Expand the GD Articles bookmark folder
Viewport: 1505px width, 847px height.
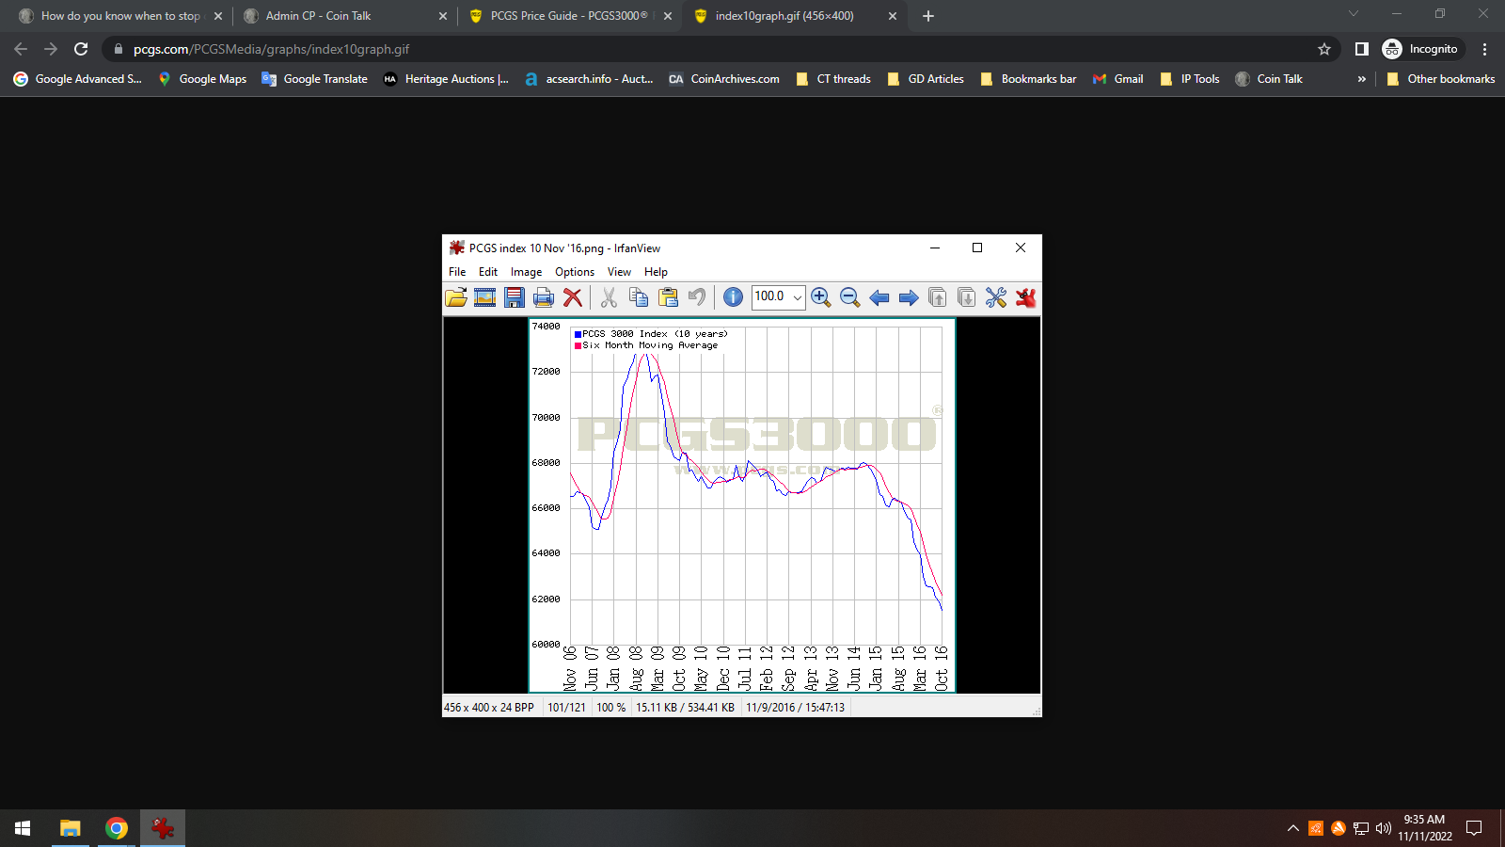(x=926, y=79)
